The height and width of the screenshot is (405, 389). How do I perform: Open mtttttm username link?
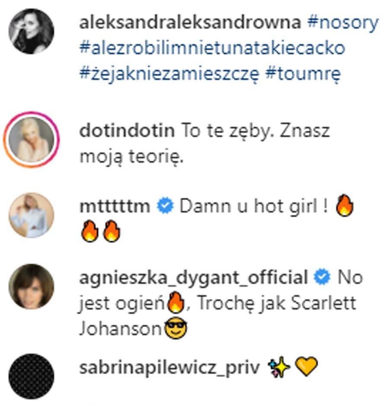click(115, 206)
